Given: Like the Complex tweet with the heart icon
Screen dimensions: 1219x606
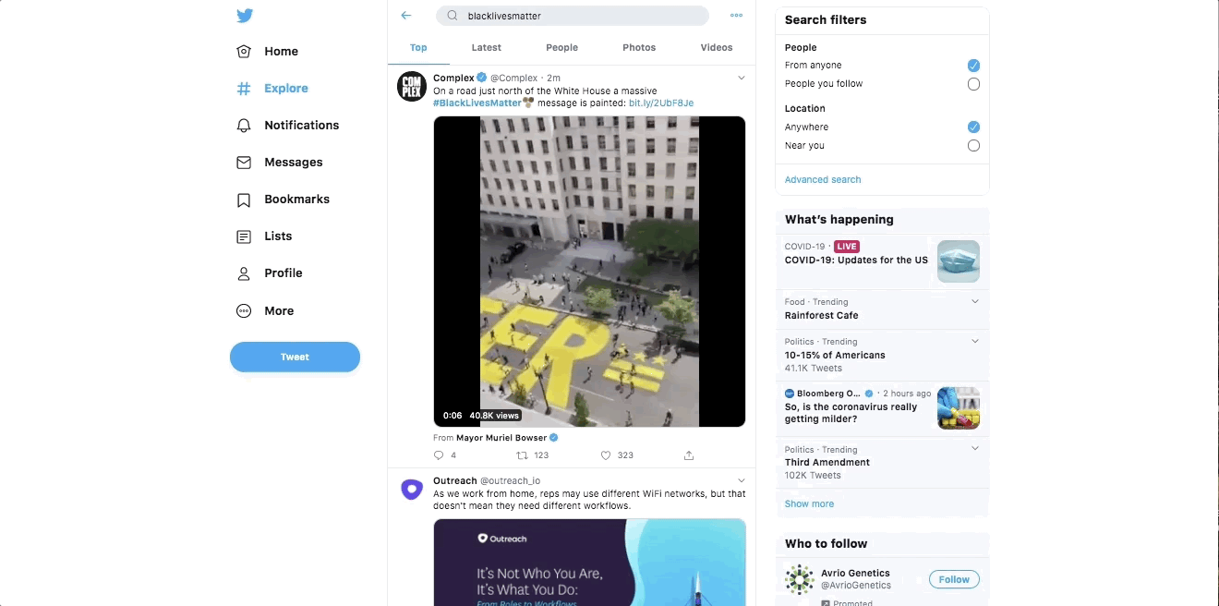Looking at the screenshot, I should click(606, 455).
